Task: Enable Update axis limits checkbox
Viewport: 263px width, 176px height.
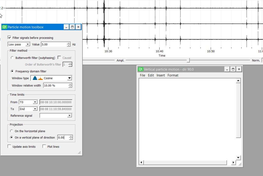Action: tap(9, 146)
